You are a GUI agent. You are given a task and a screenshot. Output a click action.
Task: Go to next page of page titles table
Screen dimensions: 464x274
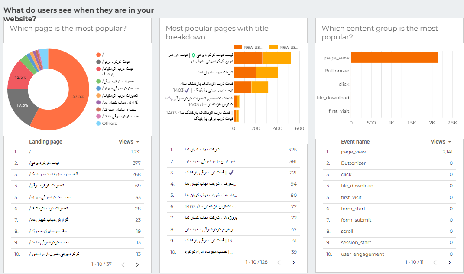[x=293, y=262]
